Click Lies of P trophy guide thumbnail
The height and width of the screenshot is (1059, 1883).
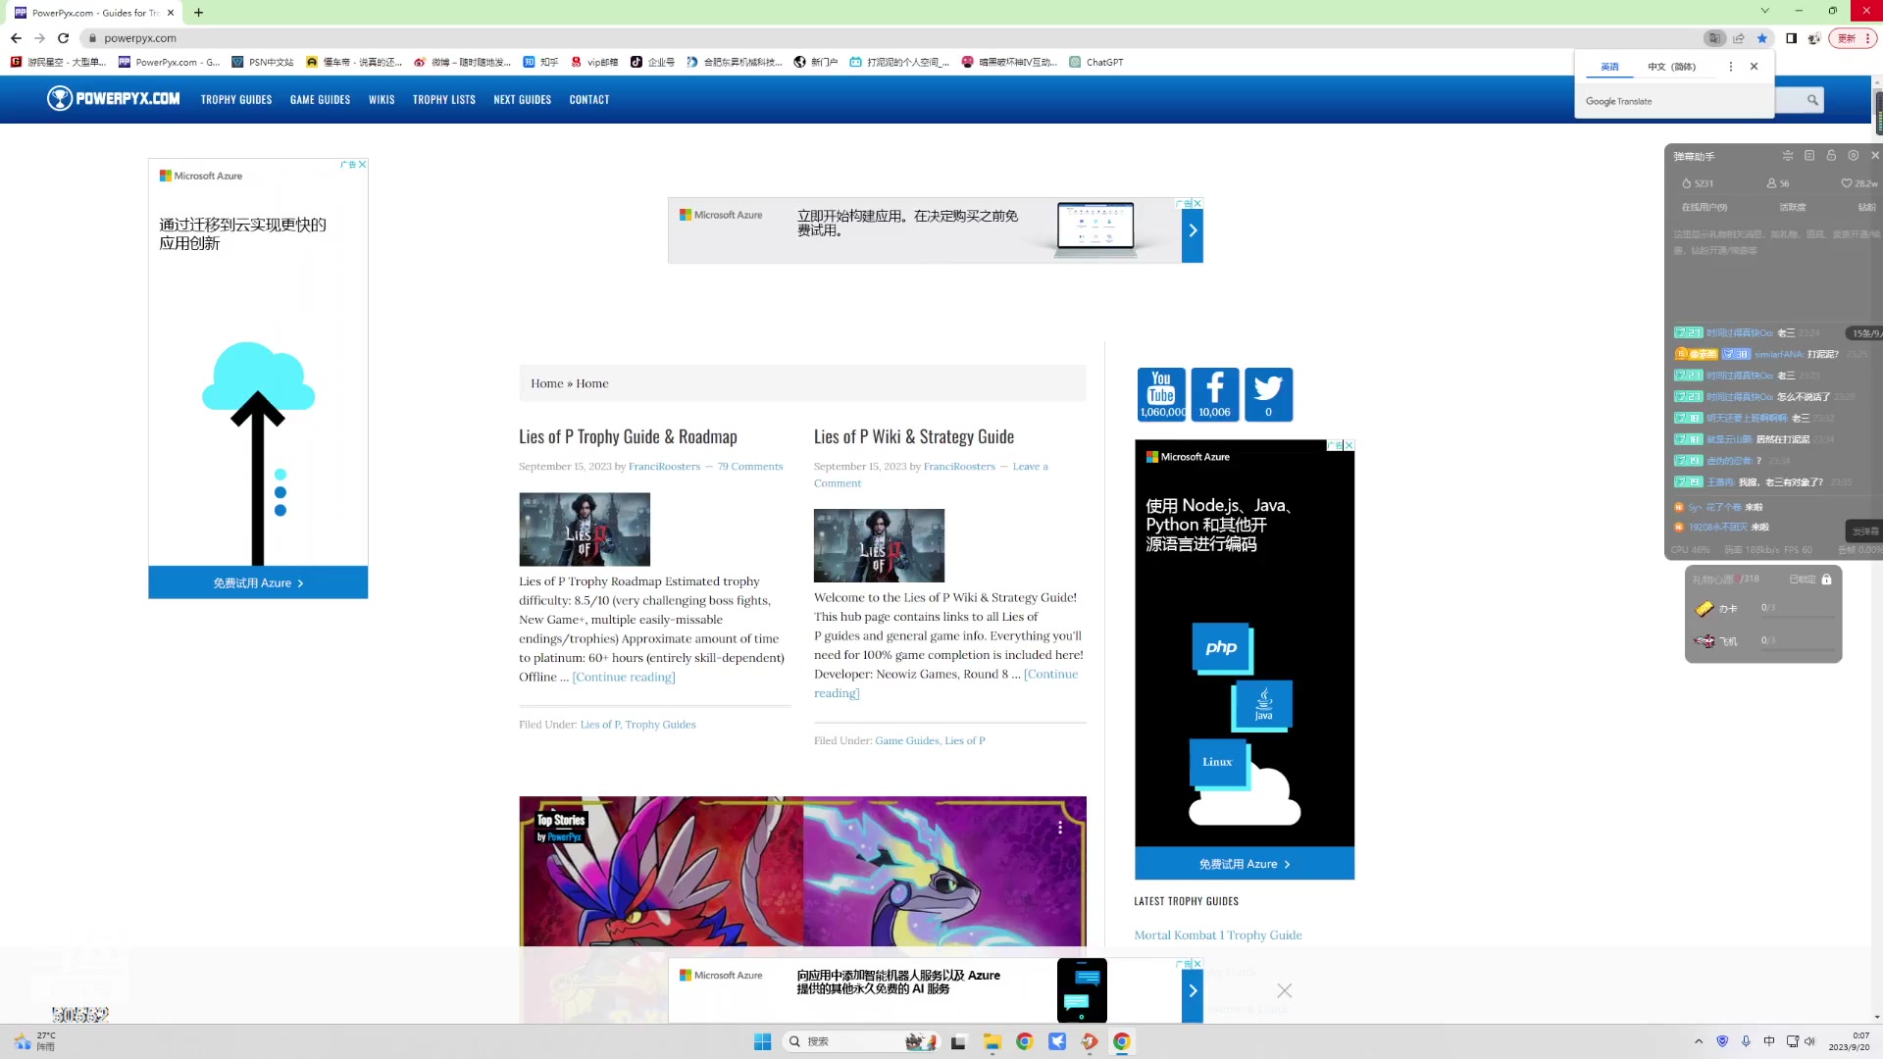[x=585, y=529]
